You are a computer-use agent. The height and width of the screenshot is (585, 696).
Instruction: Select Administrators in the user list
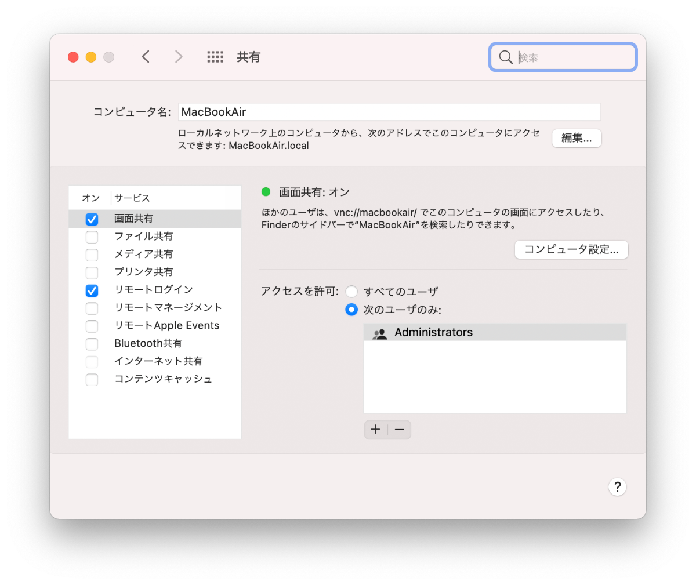[495, 332]
